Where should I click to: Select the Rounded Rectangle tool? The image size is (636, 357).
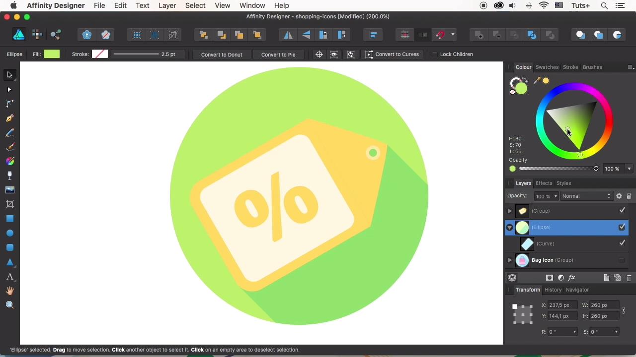tap(9, 247)
